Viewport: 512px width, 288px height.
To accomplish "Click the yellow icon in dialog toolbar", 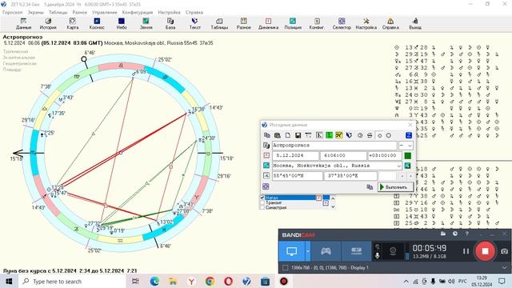I will [x=339, y=135].
